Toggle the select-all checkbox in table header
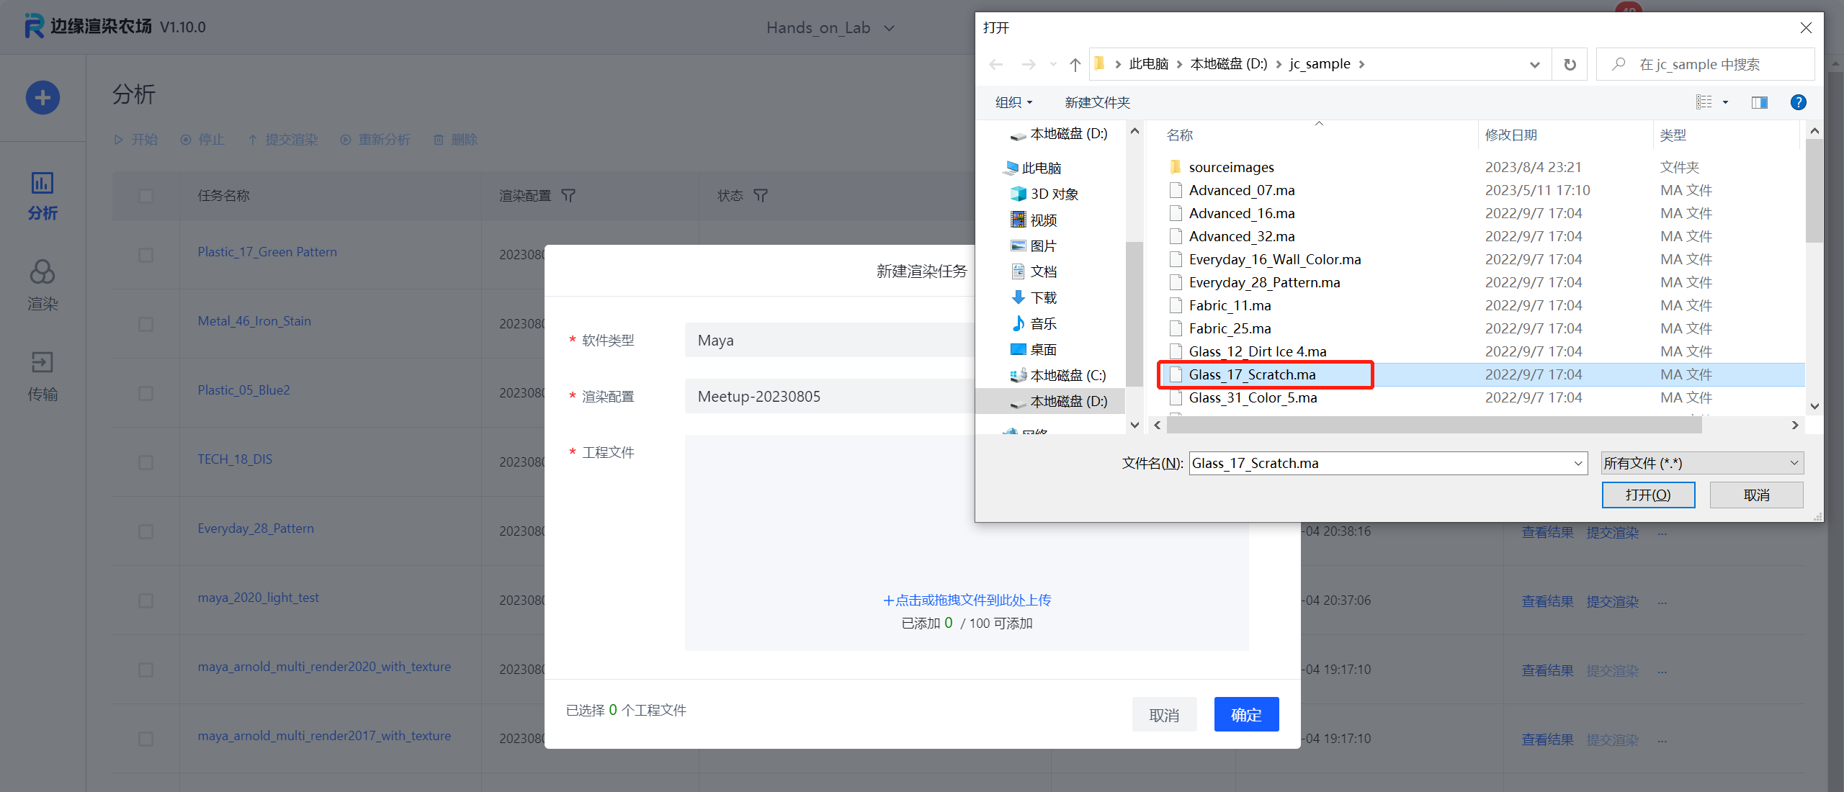 (146, 196)
